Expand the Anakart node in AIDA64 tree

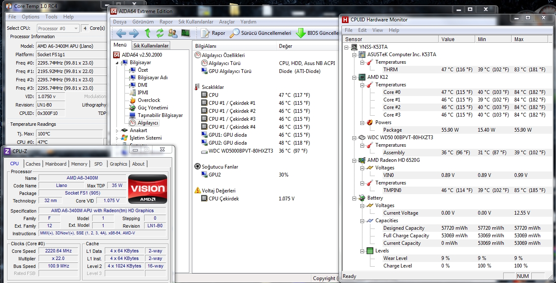(117, 130)
